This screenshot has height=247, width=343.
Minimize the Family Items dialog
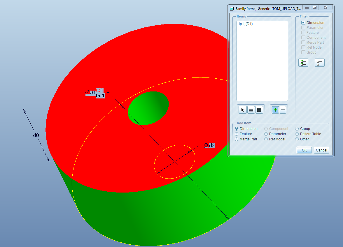(307, 8)
